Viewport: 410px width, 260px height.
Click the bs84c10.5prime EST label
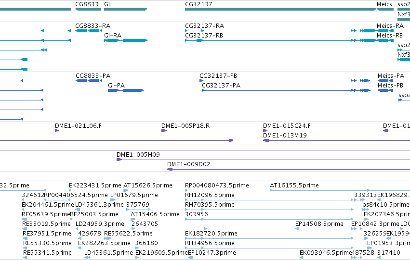[x=385, y=205]
